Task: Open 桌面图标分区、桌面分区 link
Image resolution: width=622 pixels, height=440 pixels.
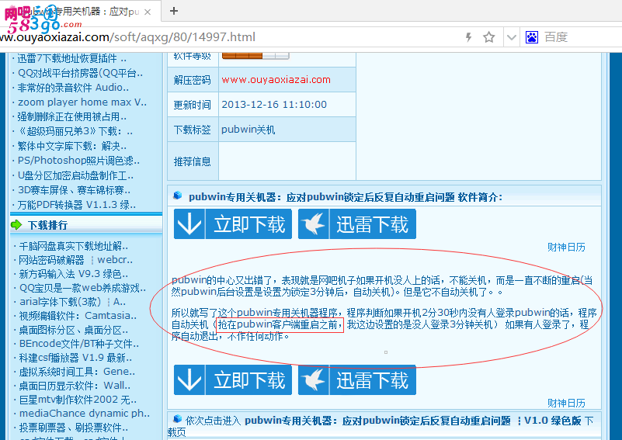Action: (x=74, y=331)
